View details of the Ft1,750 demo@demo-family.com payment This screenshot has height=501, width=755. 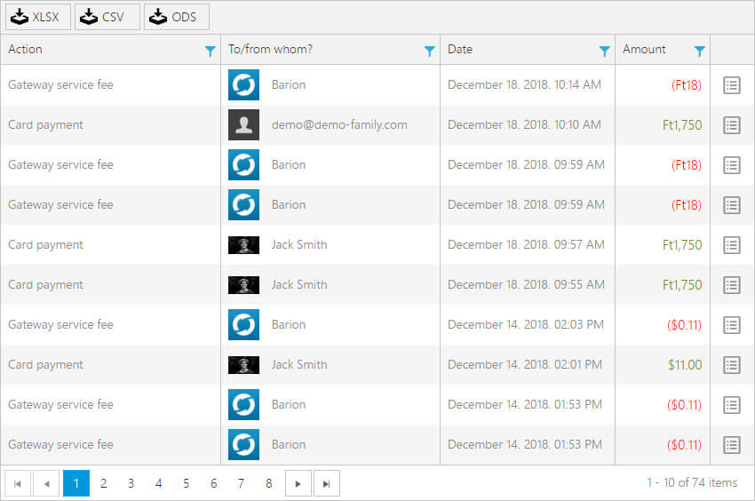coord(731,125)
